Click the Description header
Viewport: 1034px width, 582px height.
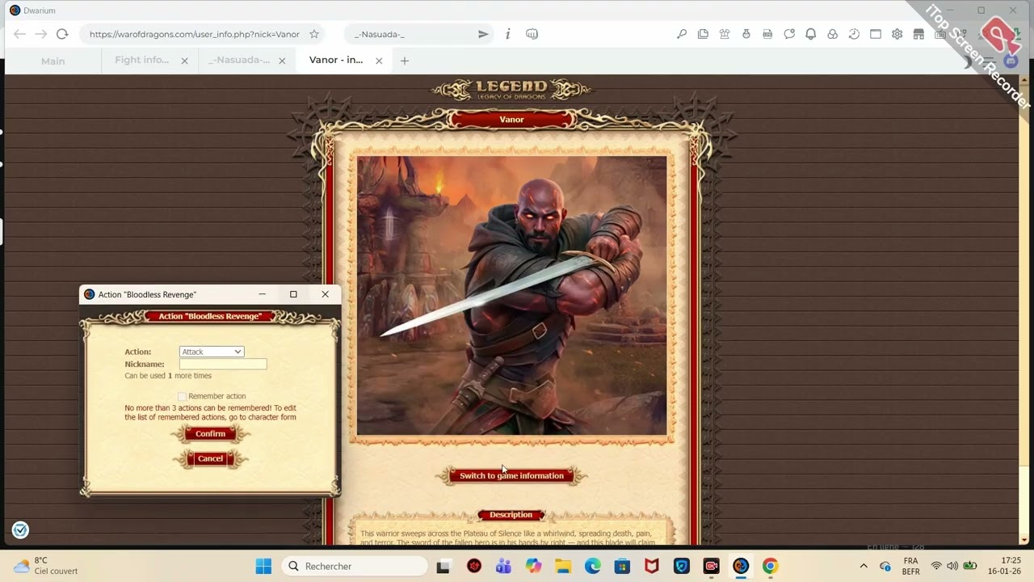(x=511, y=515)
